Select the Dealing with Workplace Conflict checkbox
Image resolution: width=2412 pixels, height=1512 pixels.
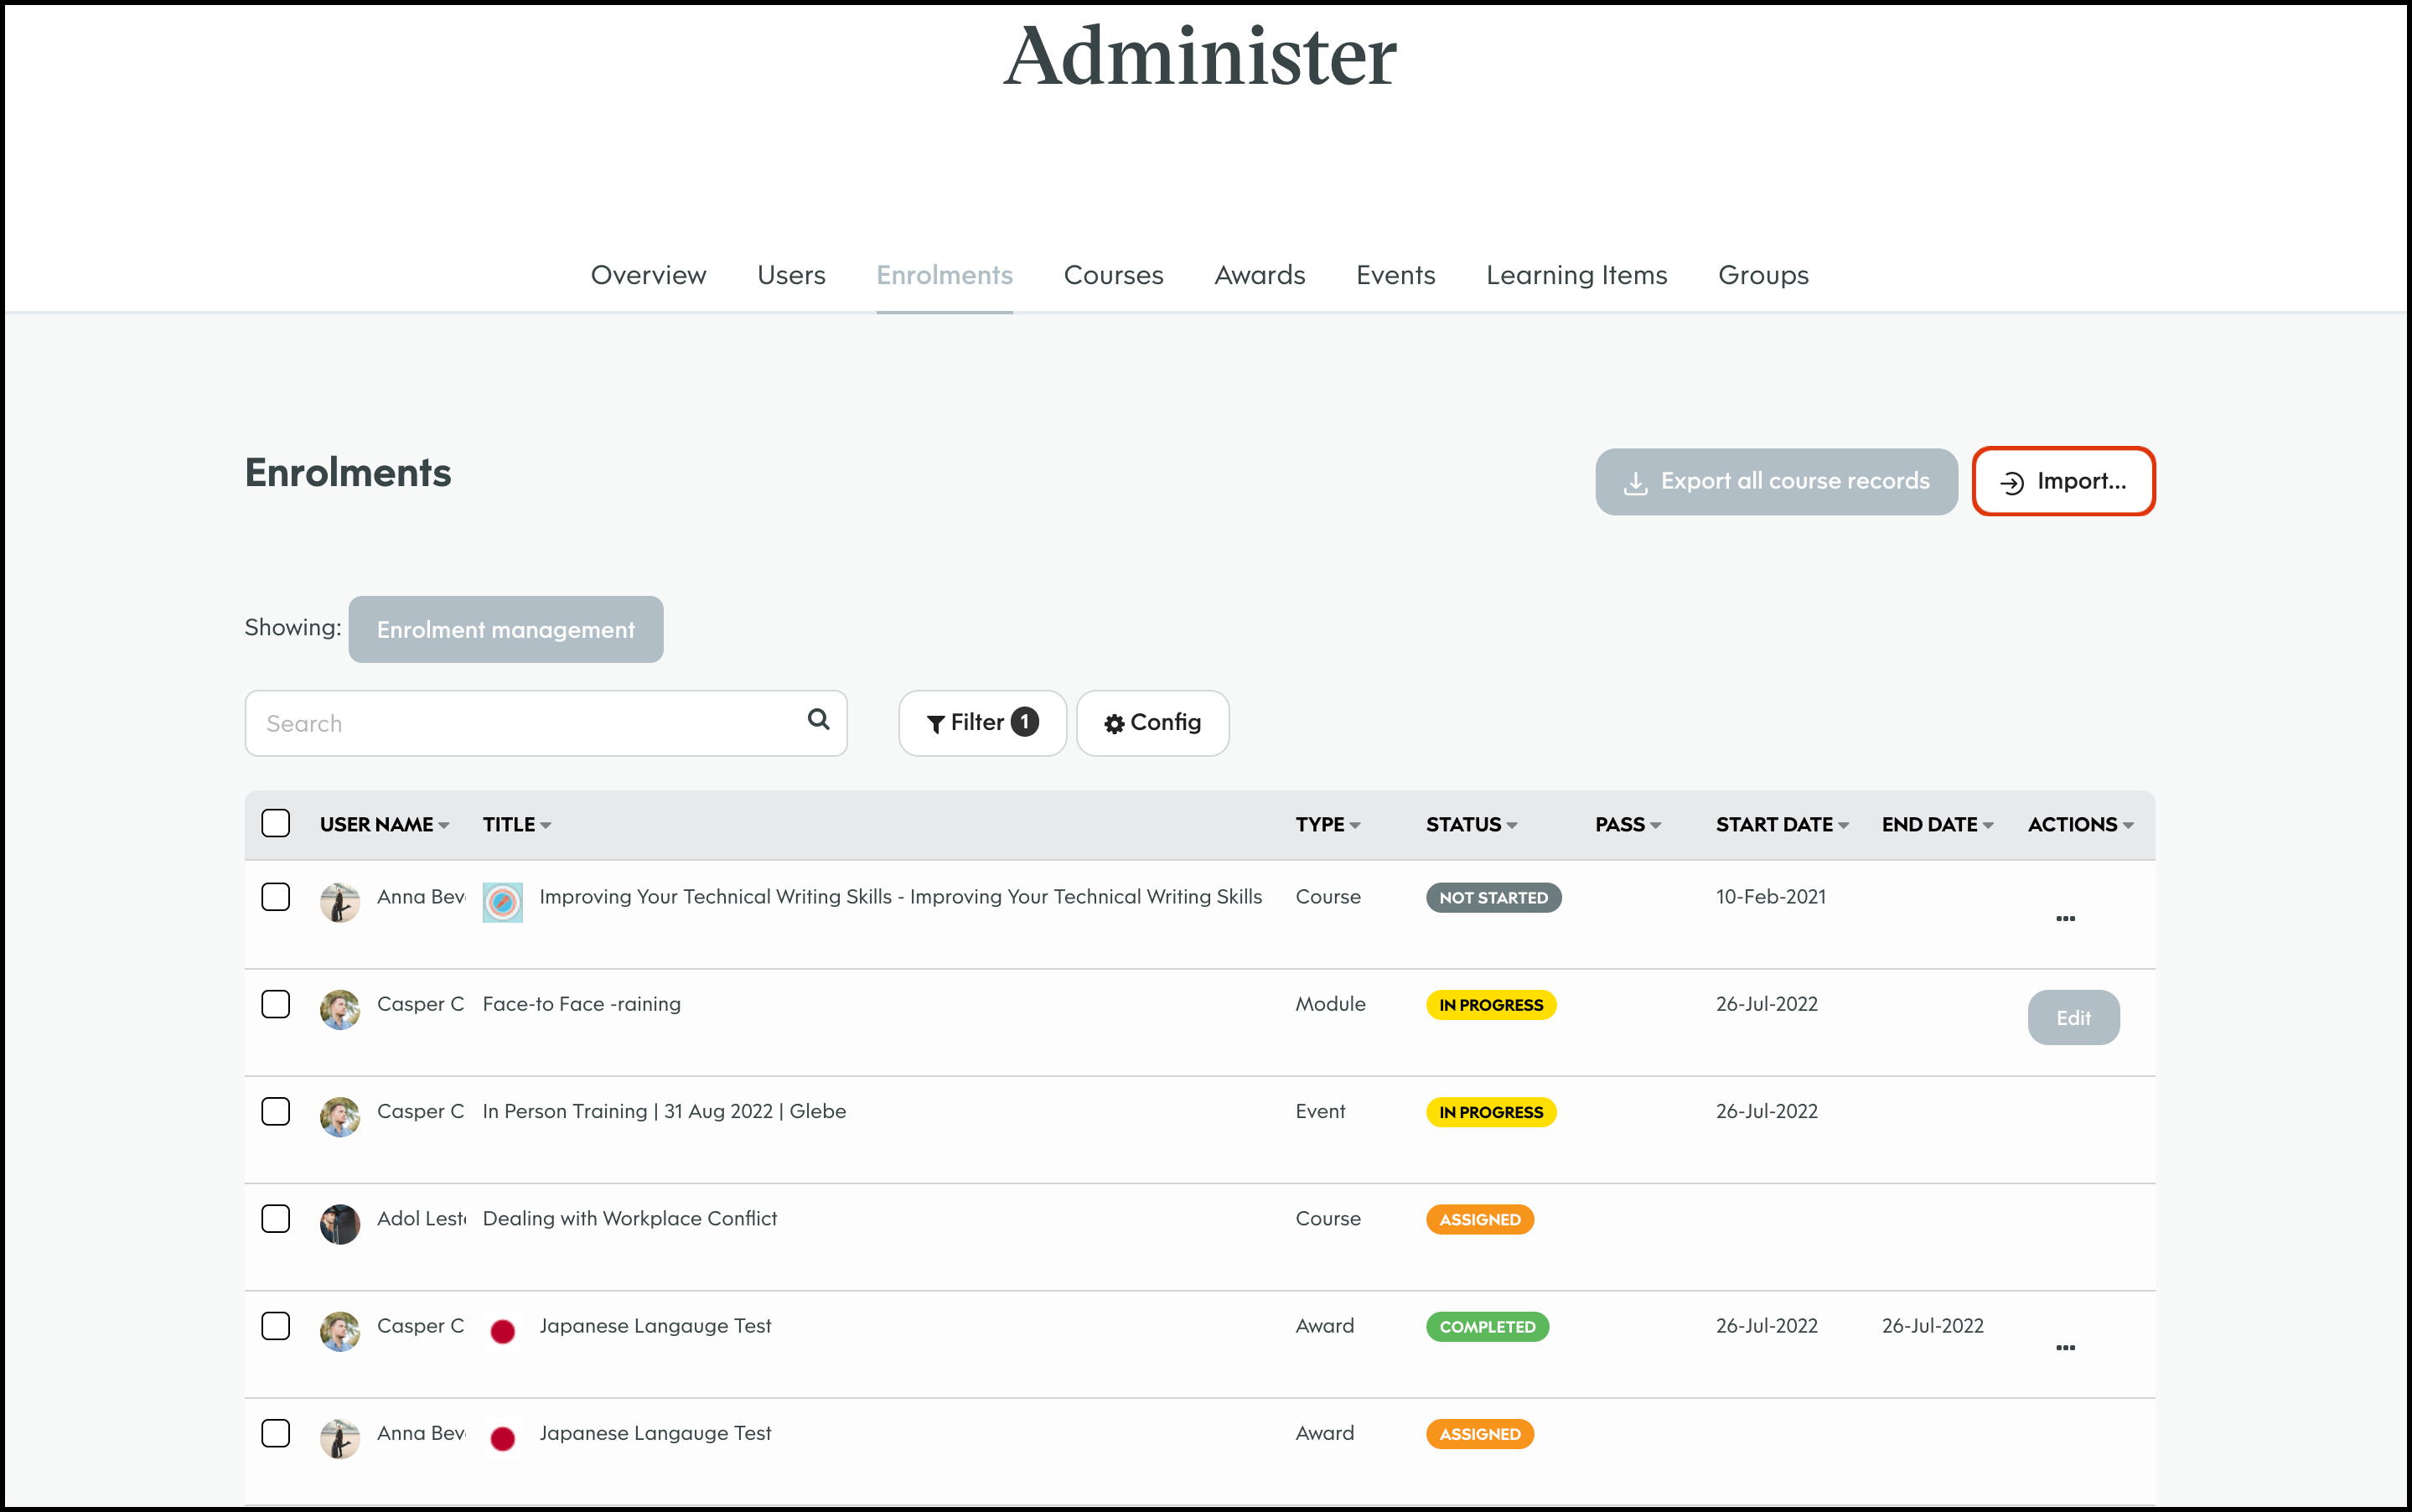[276, 1218]
